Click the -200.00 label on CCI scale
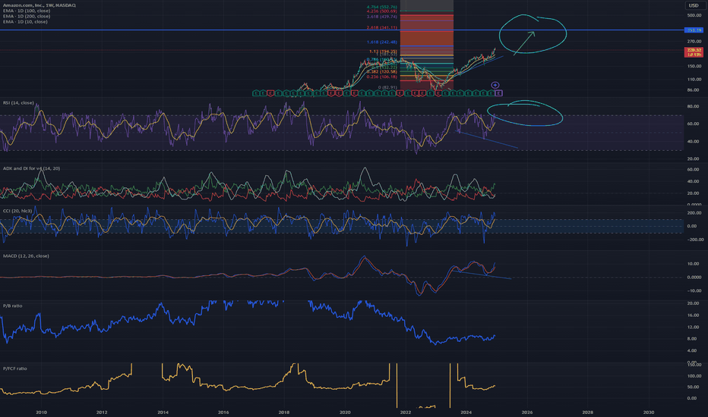708x417 pixels. click(x=695, y=240)
